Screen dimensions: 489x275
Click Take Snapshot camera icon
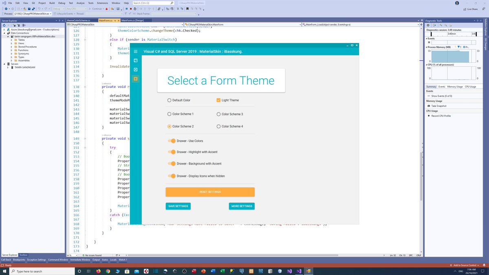[429, 106]
